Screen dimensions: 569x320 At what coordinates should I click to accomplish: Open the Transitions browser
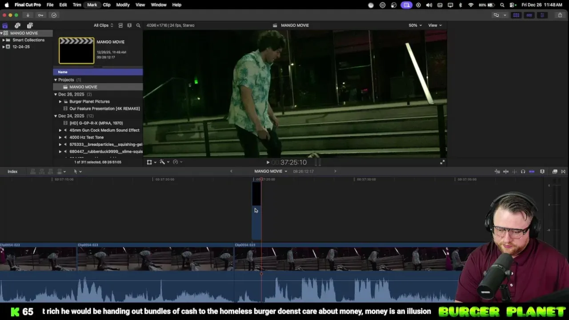pyautogui.click(x=563, y=172)
